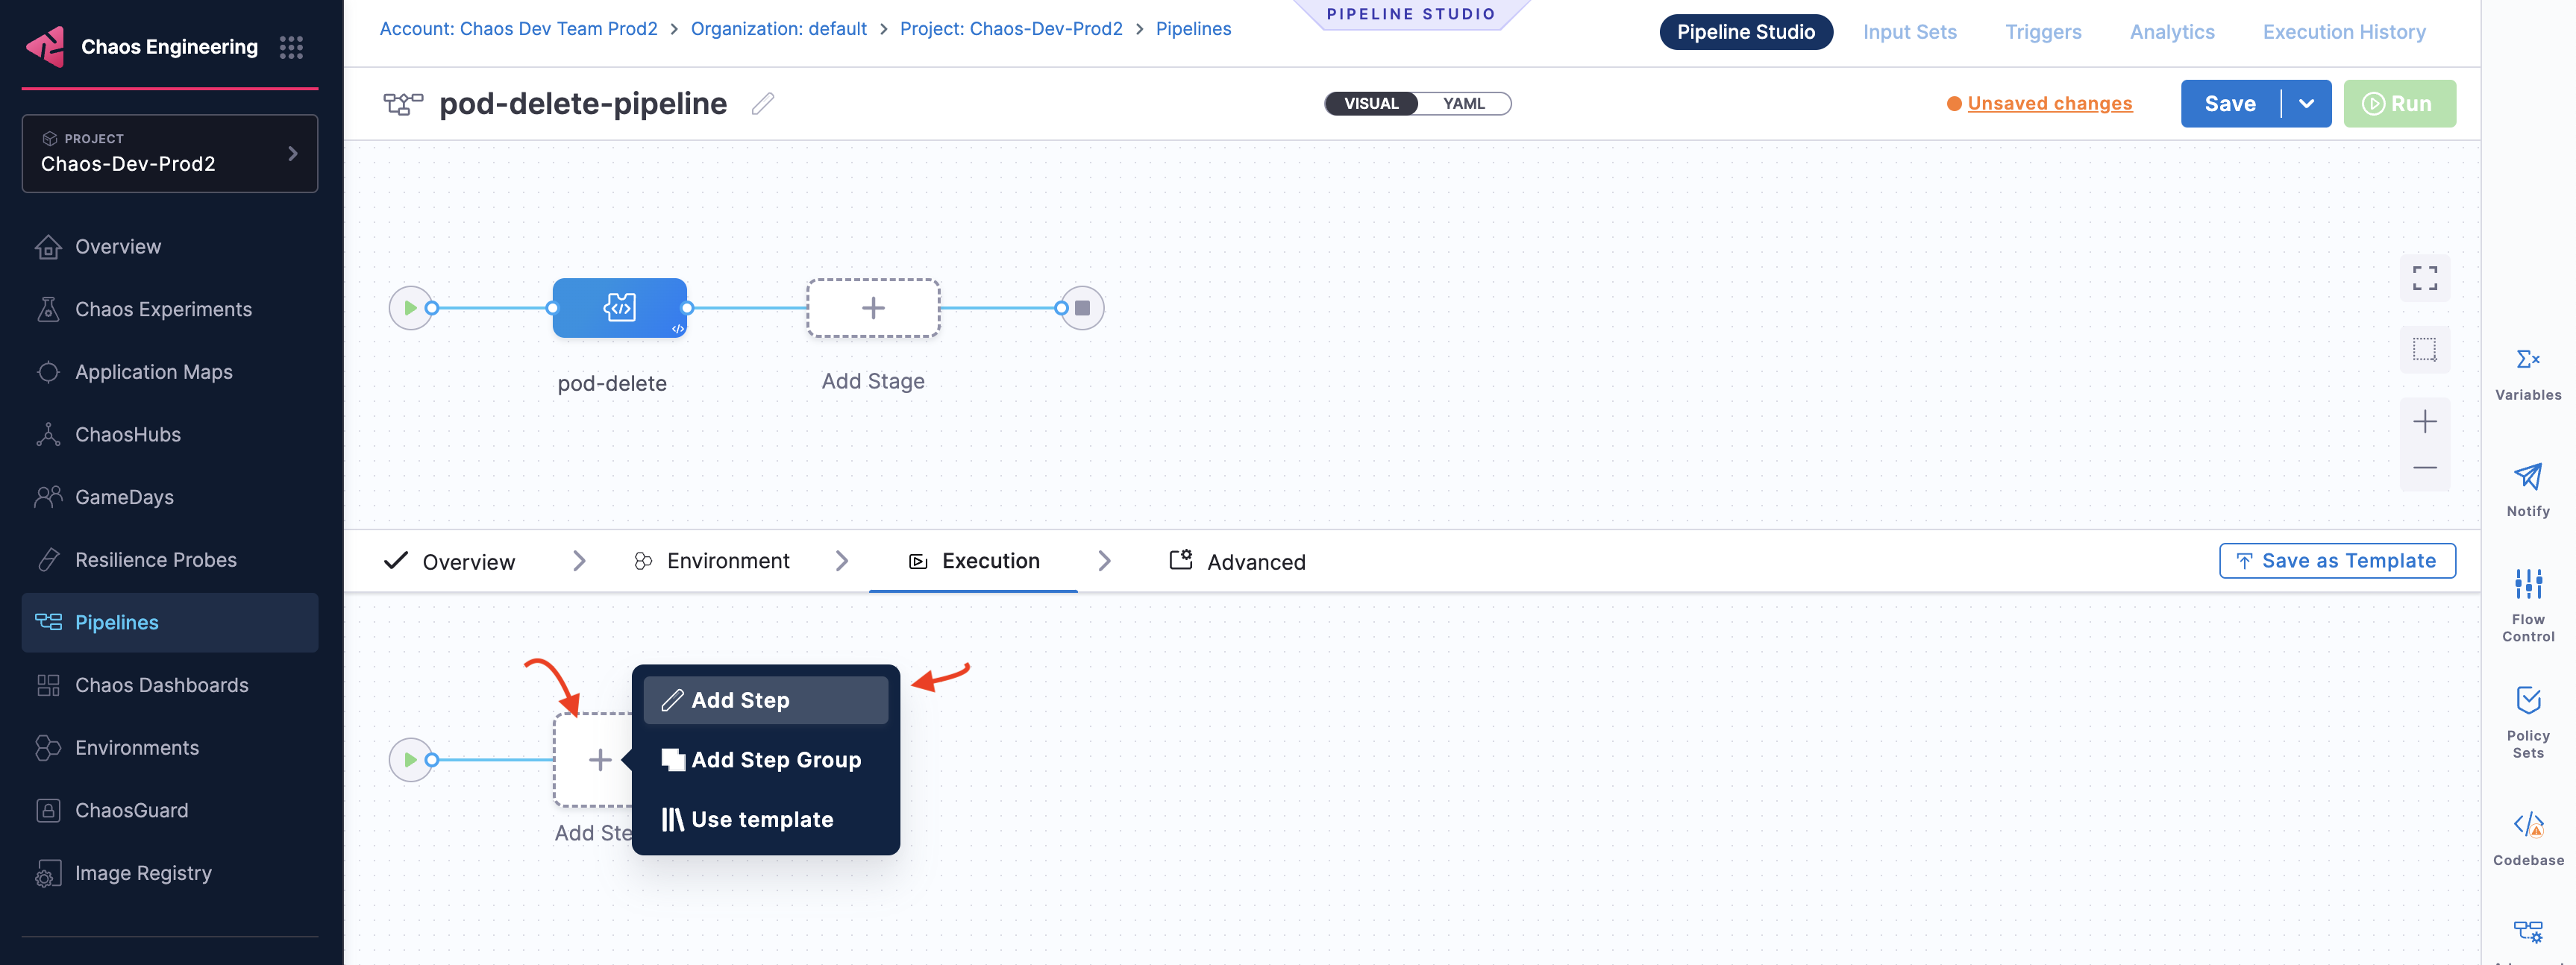The width and height of the screenshot is (2576, 965).
Task: Open the module switcher grid icon
Action: 291,47
